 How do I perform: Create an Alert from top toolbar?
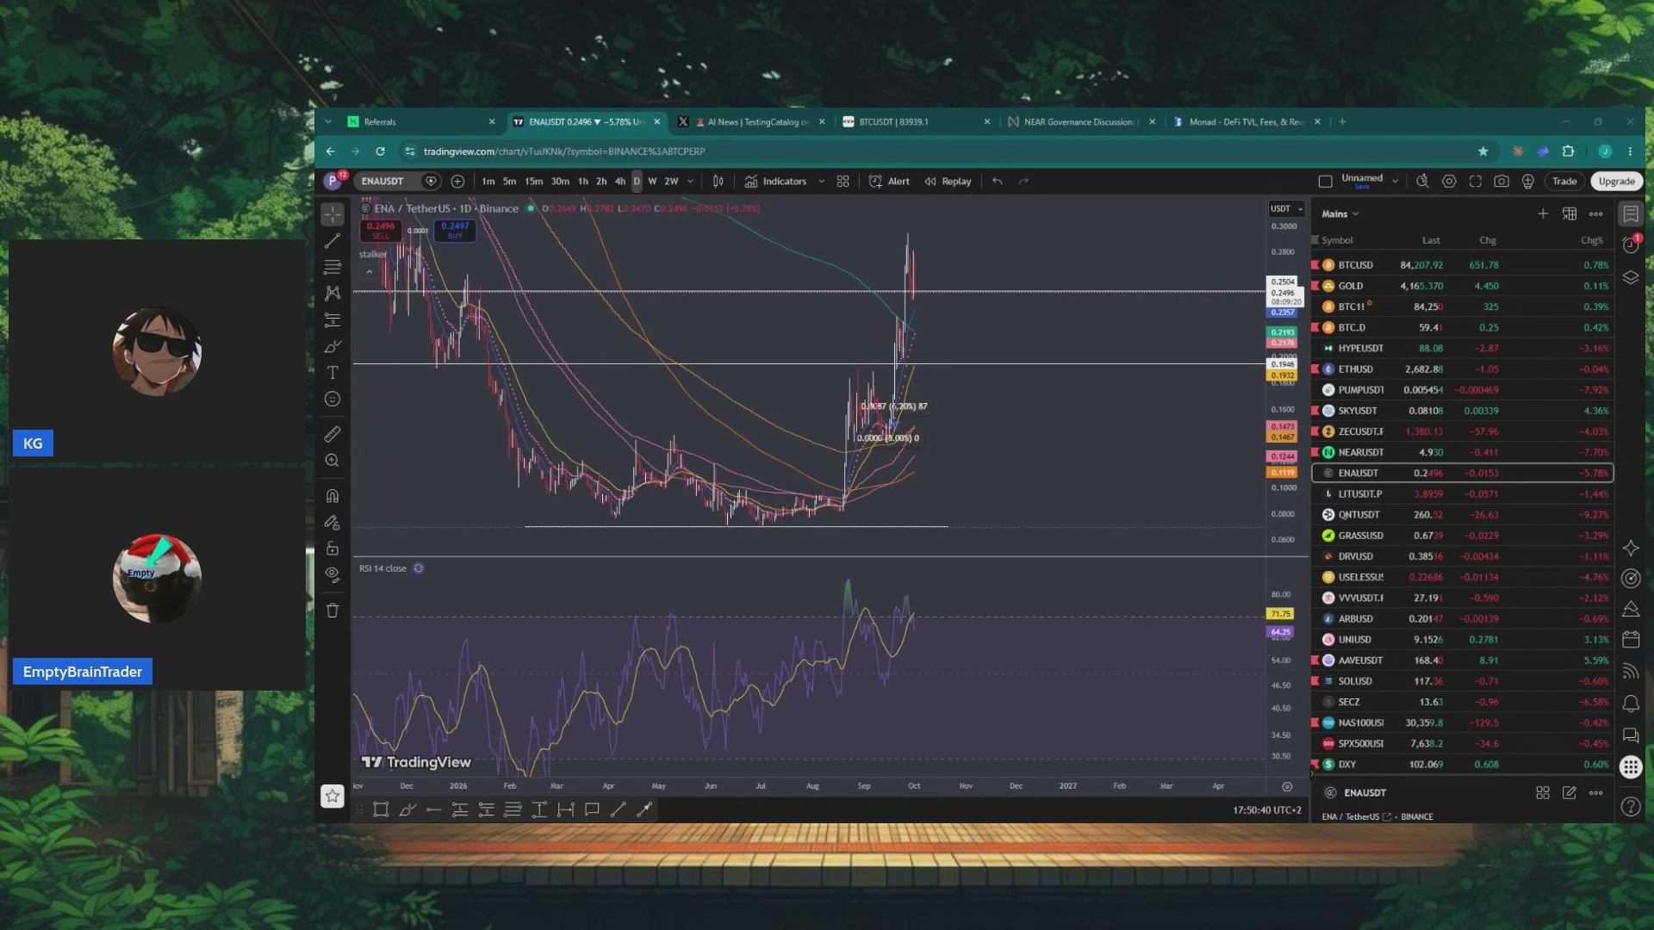(889, 181)
